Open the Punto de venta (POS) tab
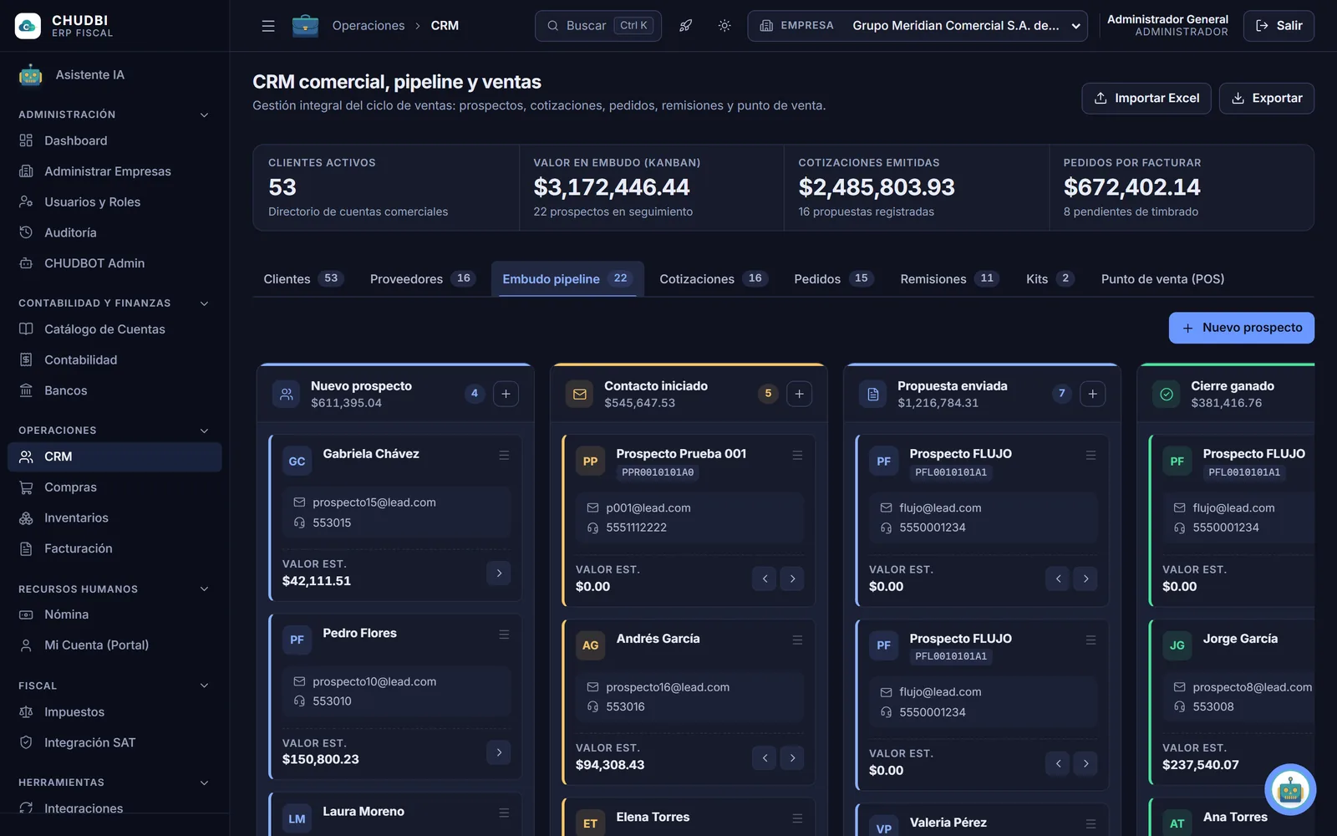The image size is (1337, 836). [1162, 279]
